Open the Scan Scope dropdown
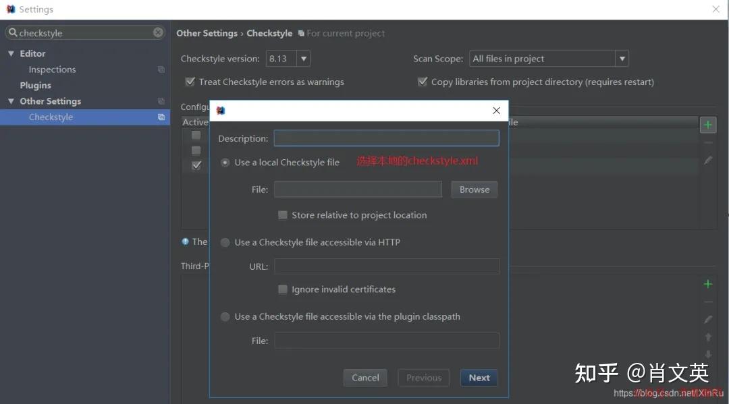 [x=622, y=59]
